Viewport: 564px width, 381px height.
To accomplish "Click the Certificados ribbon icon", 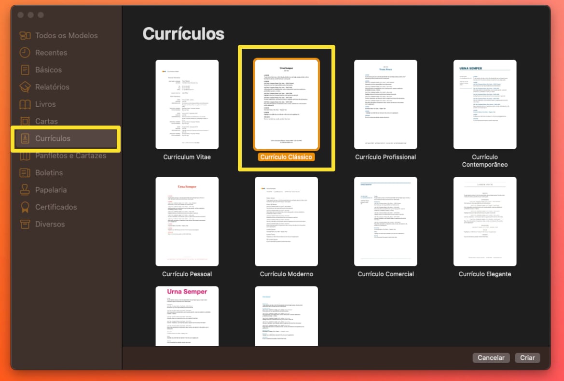I will (x=25, y=207).
